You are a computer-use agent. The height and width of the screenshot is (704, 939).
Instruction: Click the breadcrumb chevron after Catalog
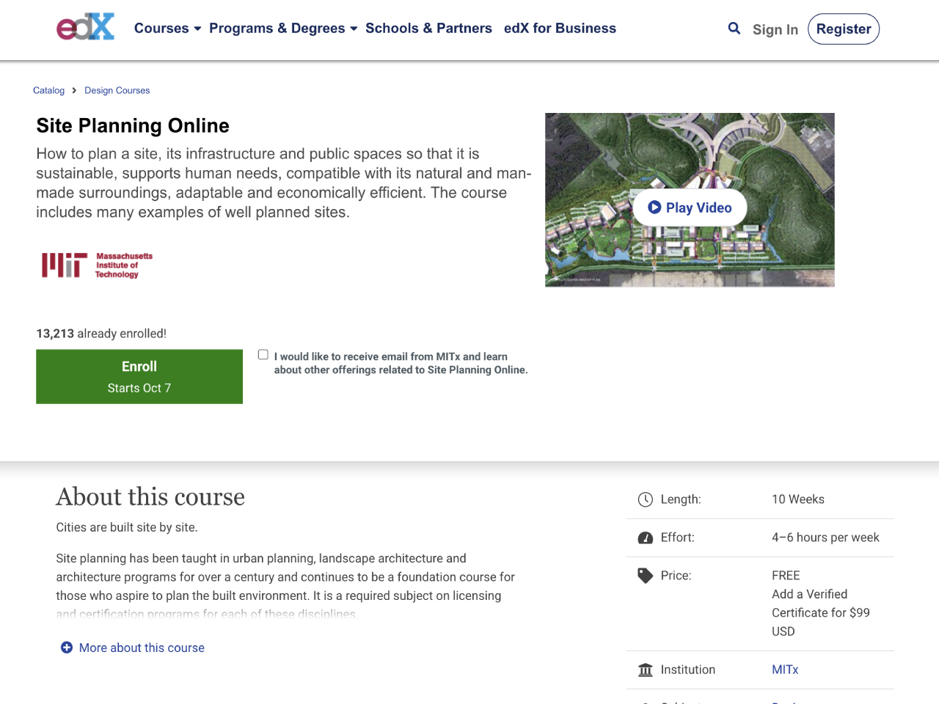pos(74,90)
